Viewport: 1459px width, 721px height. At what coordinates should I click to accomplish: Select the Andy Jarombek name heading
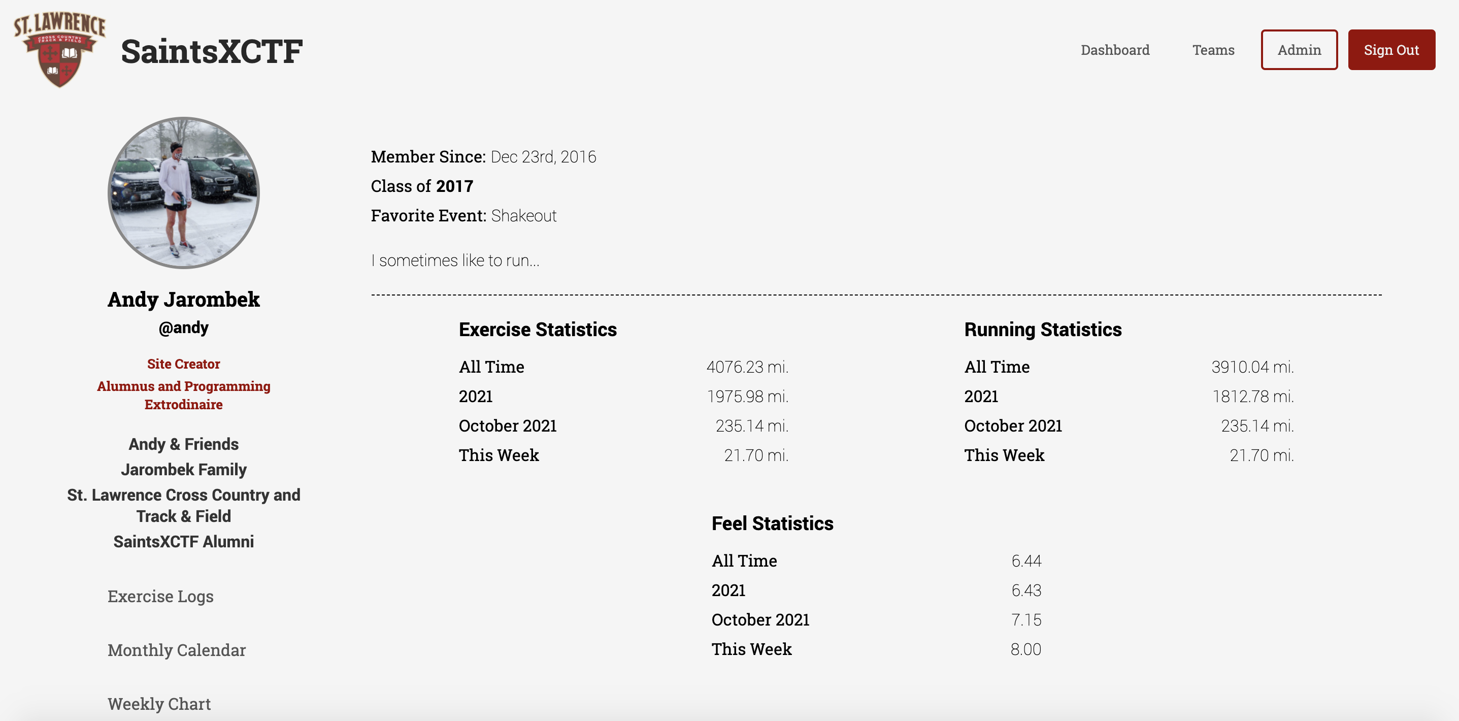[183, 299]
